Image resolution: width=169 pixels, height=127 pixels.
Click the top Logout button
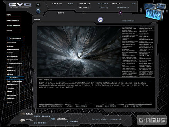coord(13,31)
